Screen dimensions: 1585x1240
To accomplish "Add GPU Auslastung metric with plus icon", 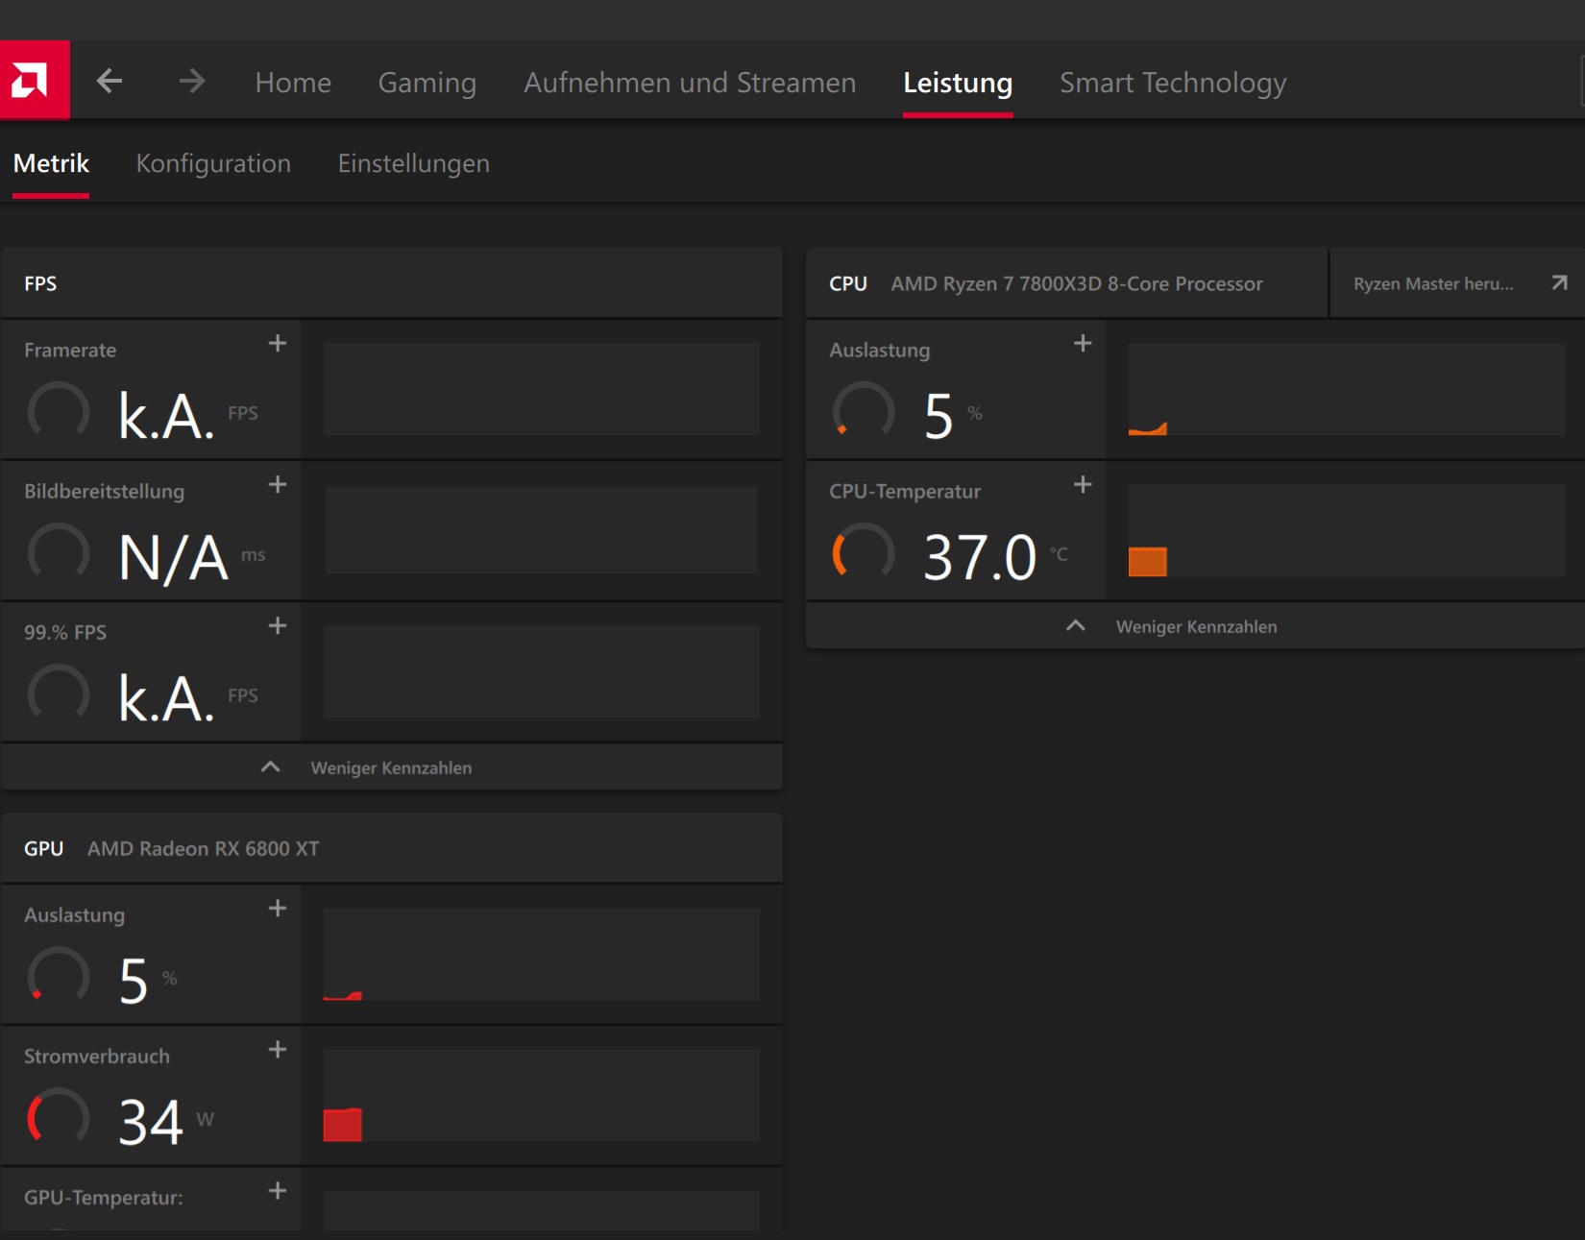I will click(278, 908).
